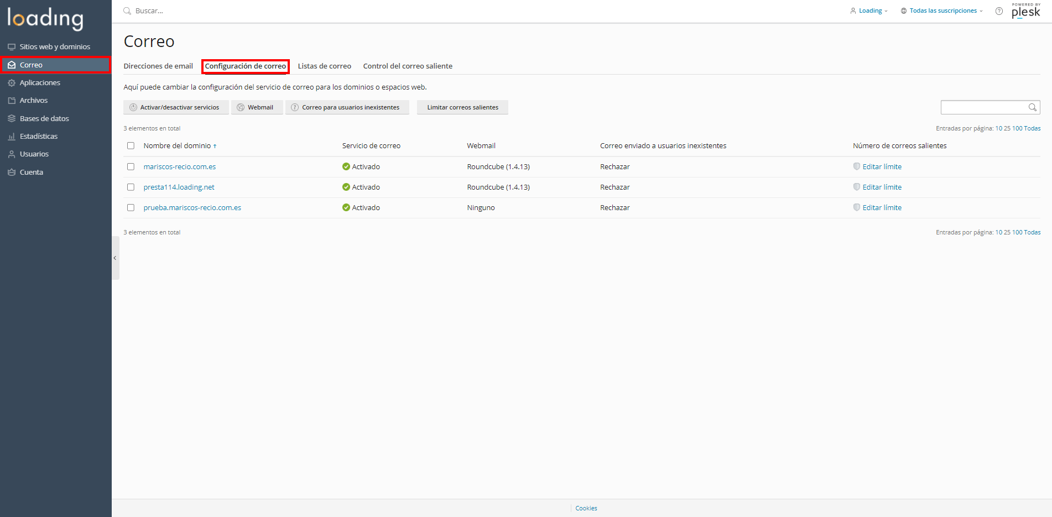Open prueba.mariscos-recio.com.es domain link
Viewport: 1052px width, 517px height.
(192, 207)
